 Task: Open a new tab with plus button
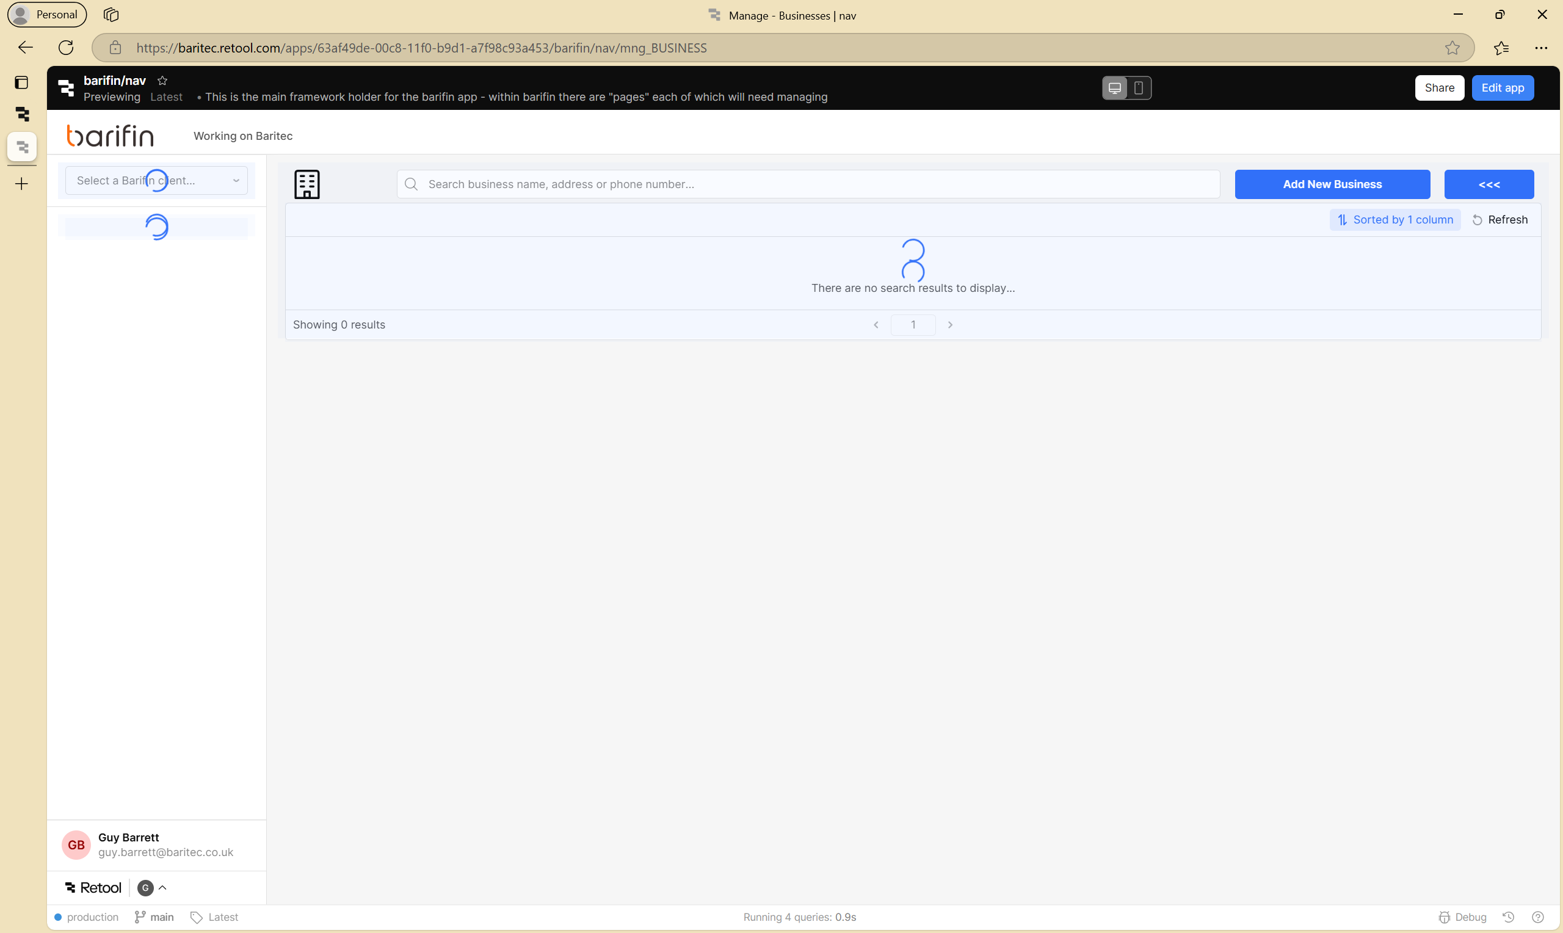pos(22,184)
